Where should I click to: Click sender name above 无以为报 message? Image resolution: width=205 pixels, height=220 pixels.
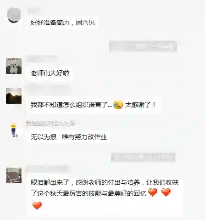50,123
